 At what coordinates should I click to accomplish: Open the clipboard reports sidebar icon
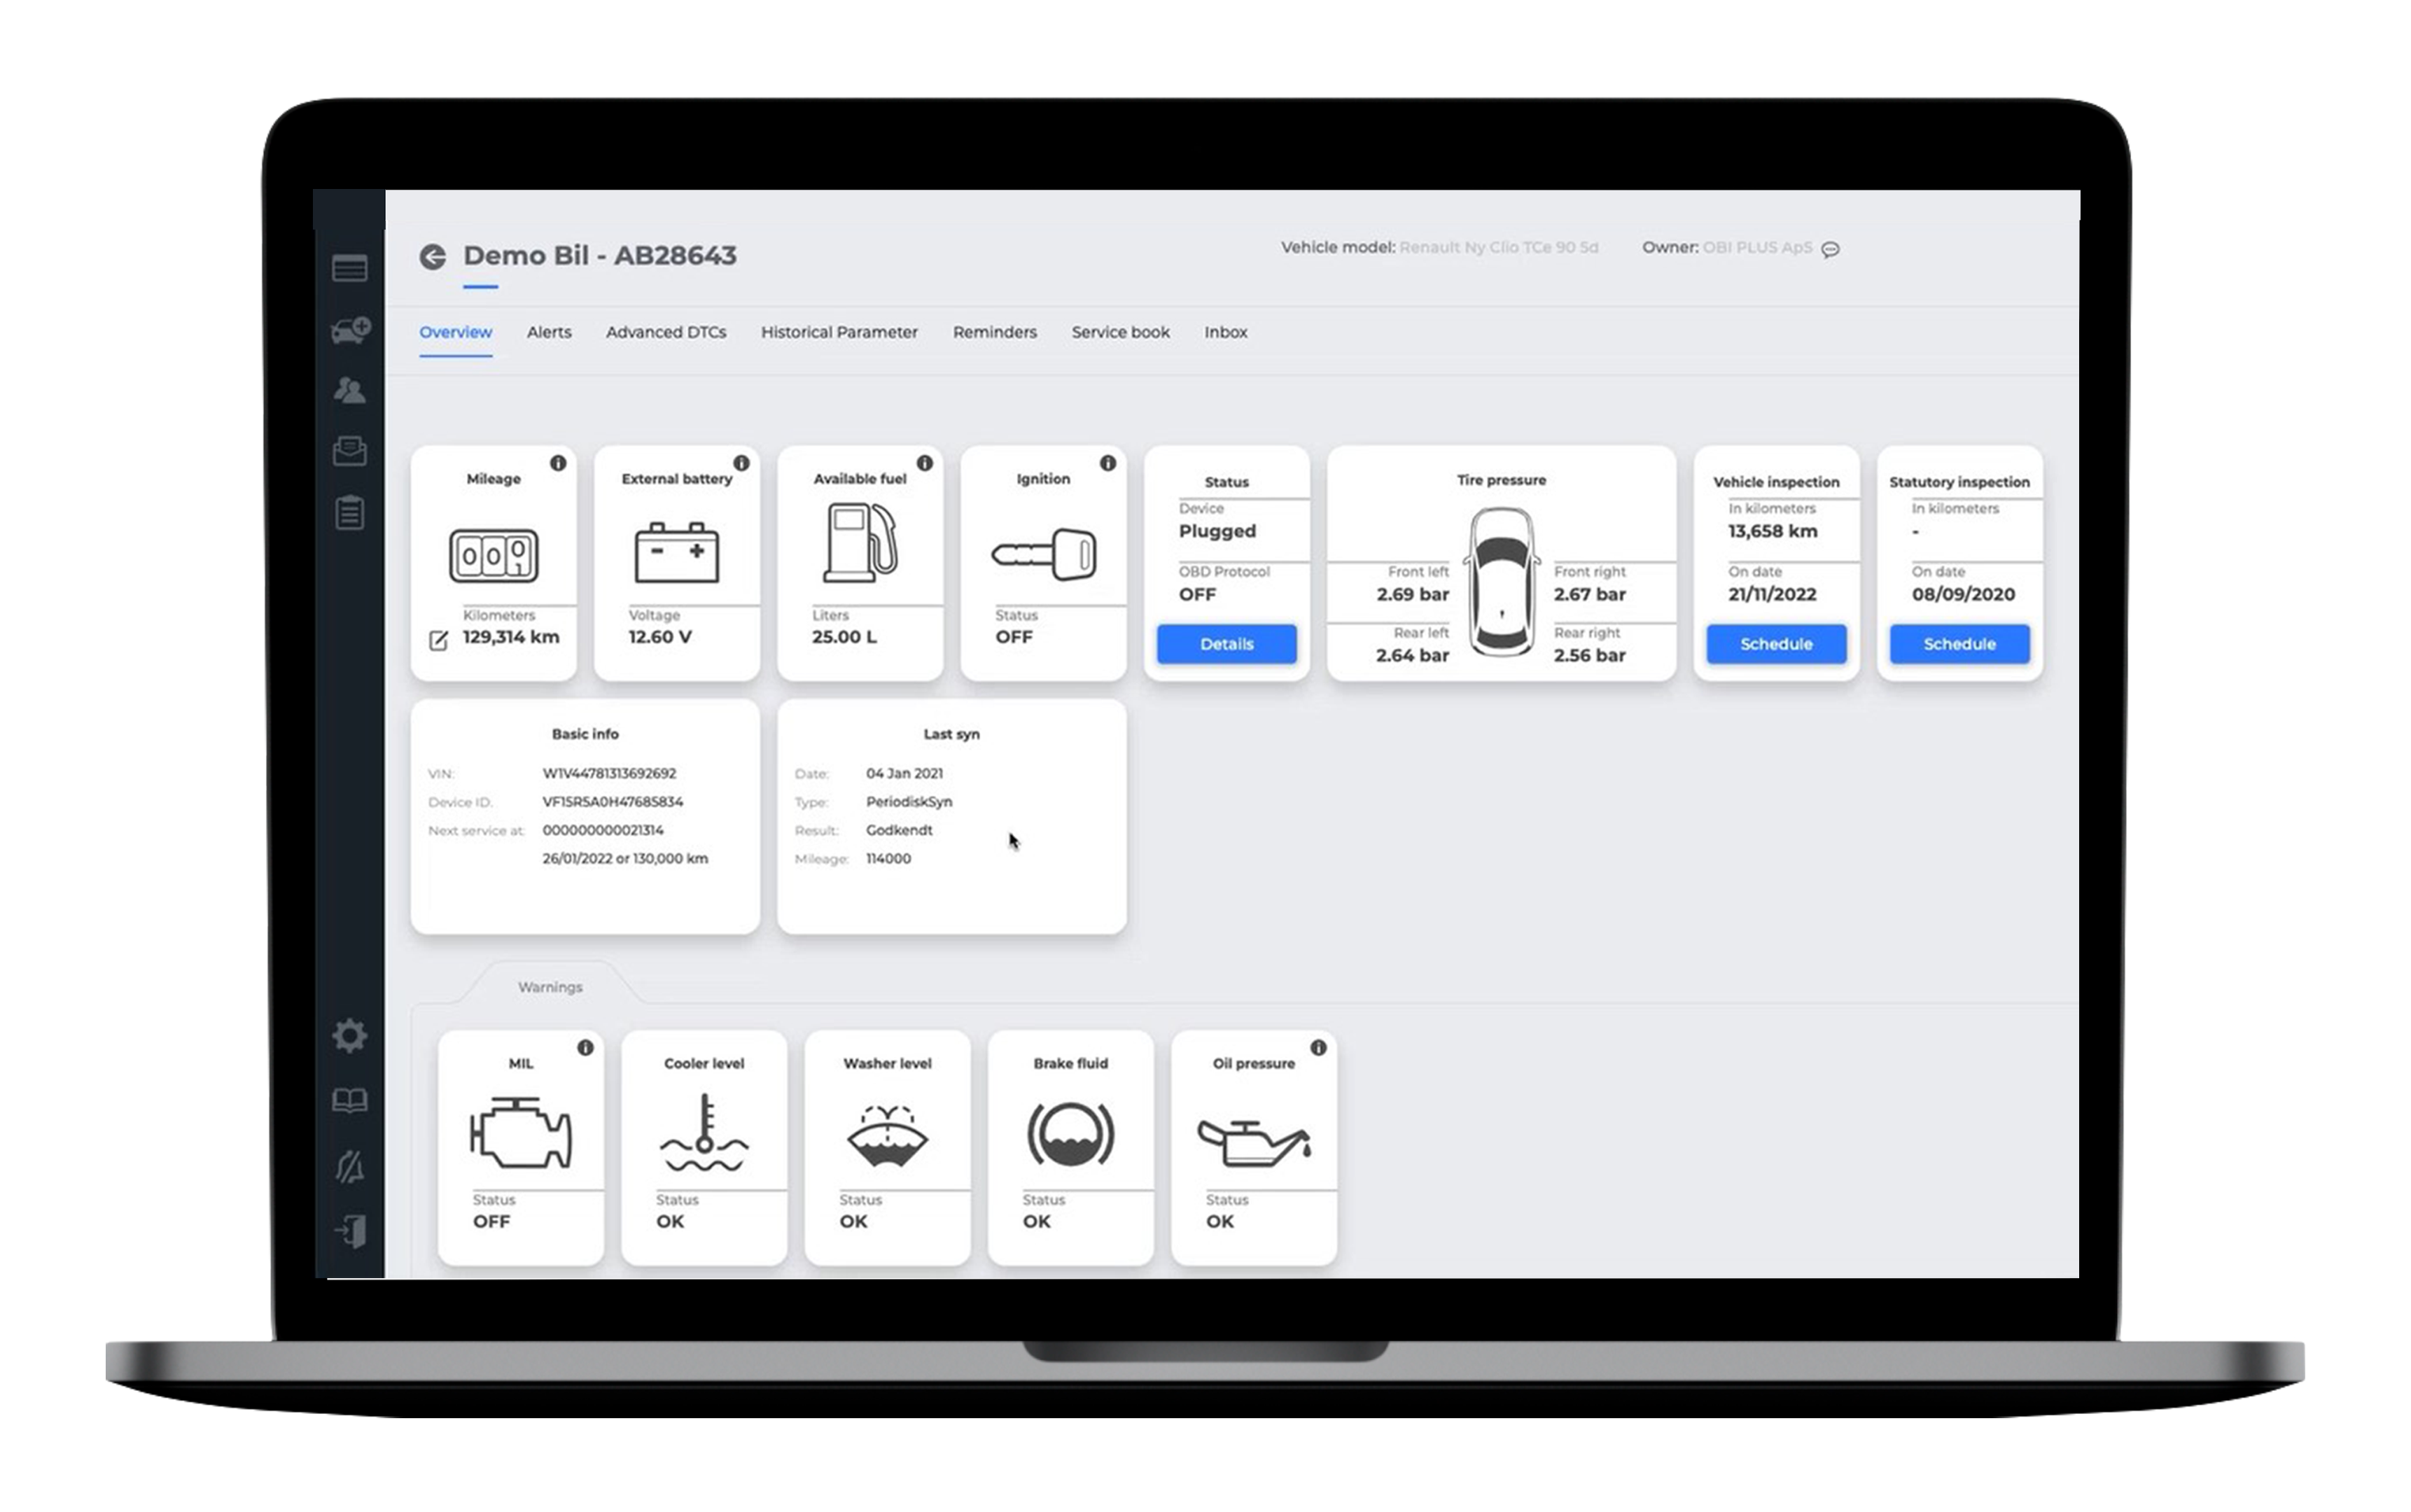[x=349, y=513]
